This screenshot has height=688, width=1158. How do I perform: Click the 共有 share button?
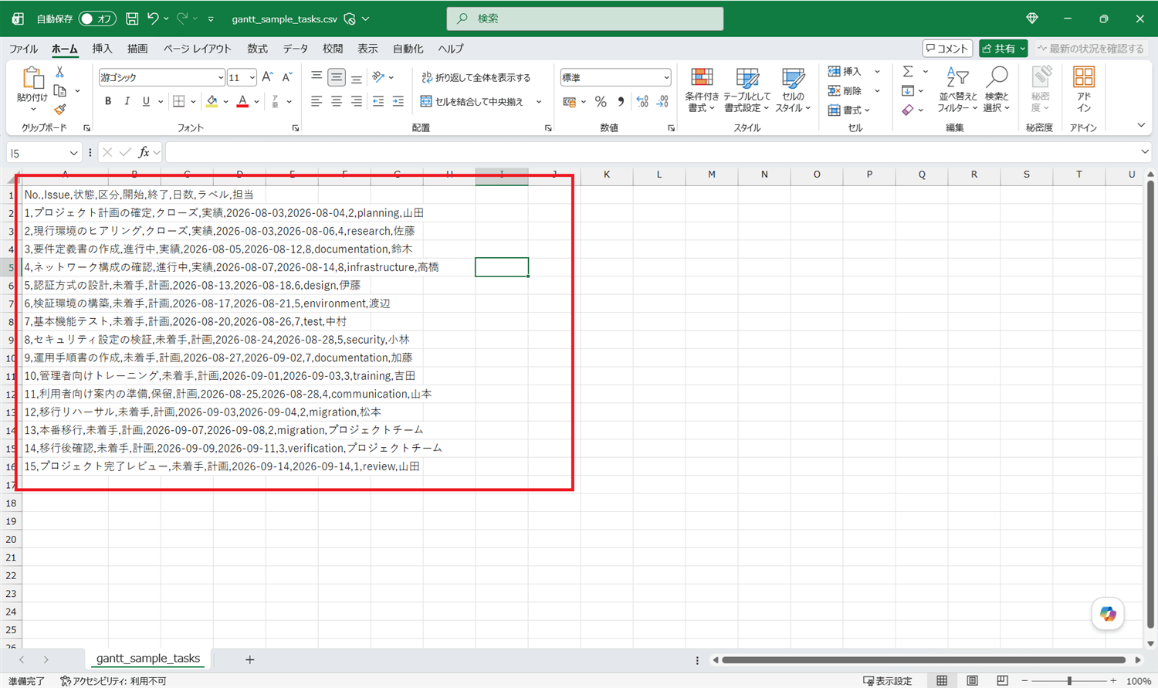[1004, 49]
